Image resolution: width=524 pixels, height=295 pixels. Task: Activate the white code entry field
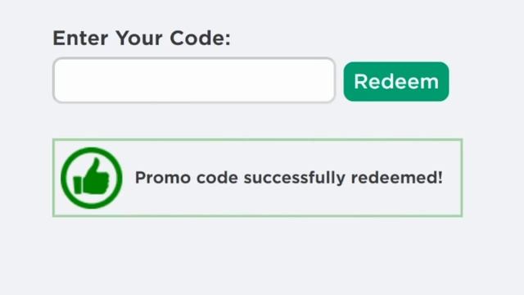[x=194, y=80]
